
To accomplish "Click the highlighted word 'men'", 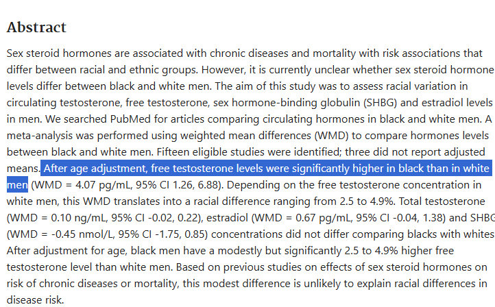I will coord(17,184).
